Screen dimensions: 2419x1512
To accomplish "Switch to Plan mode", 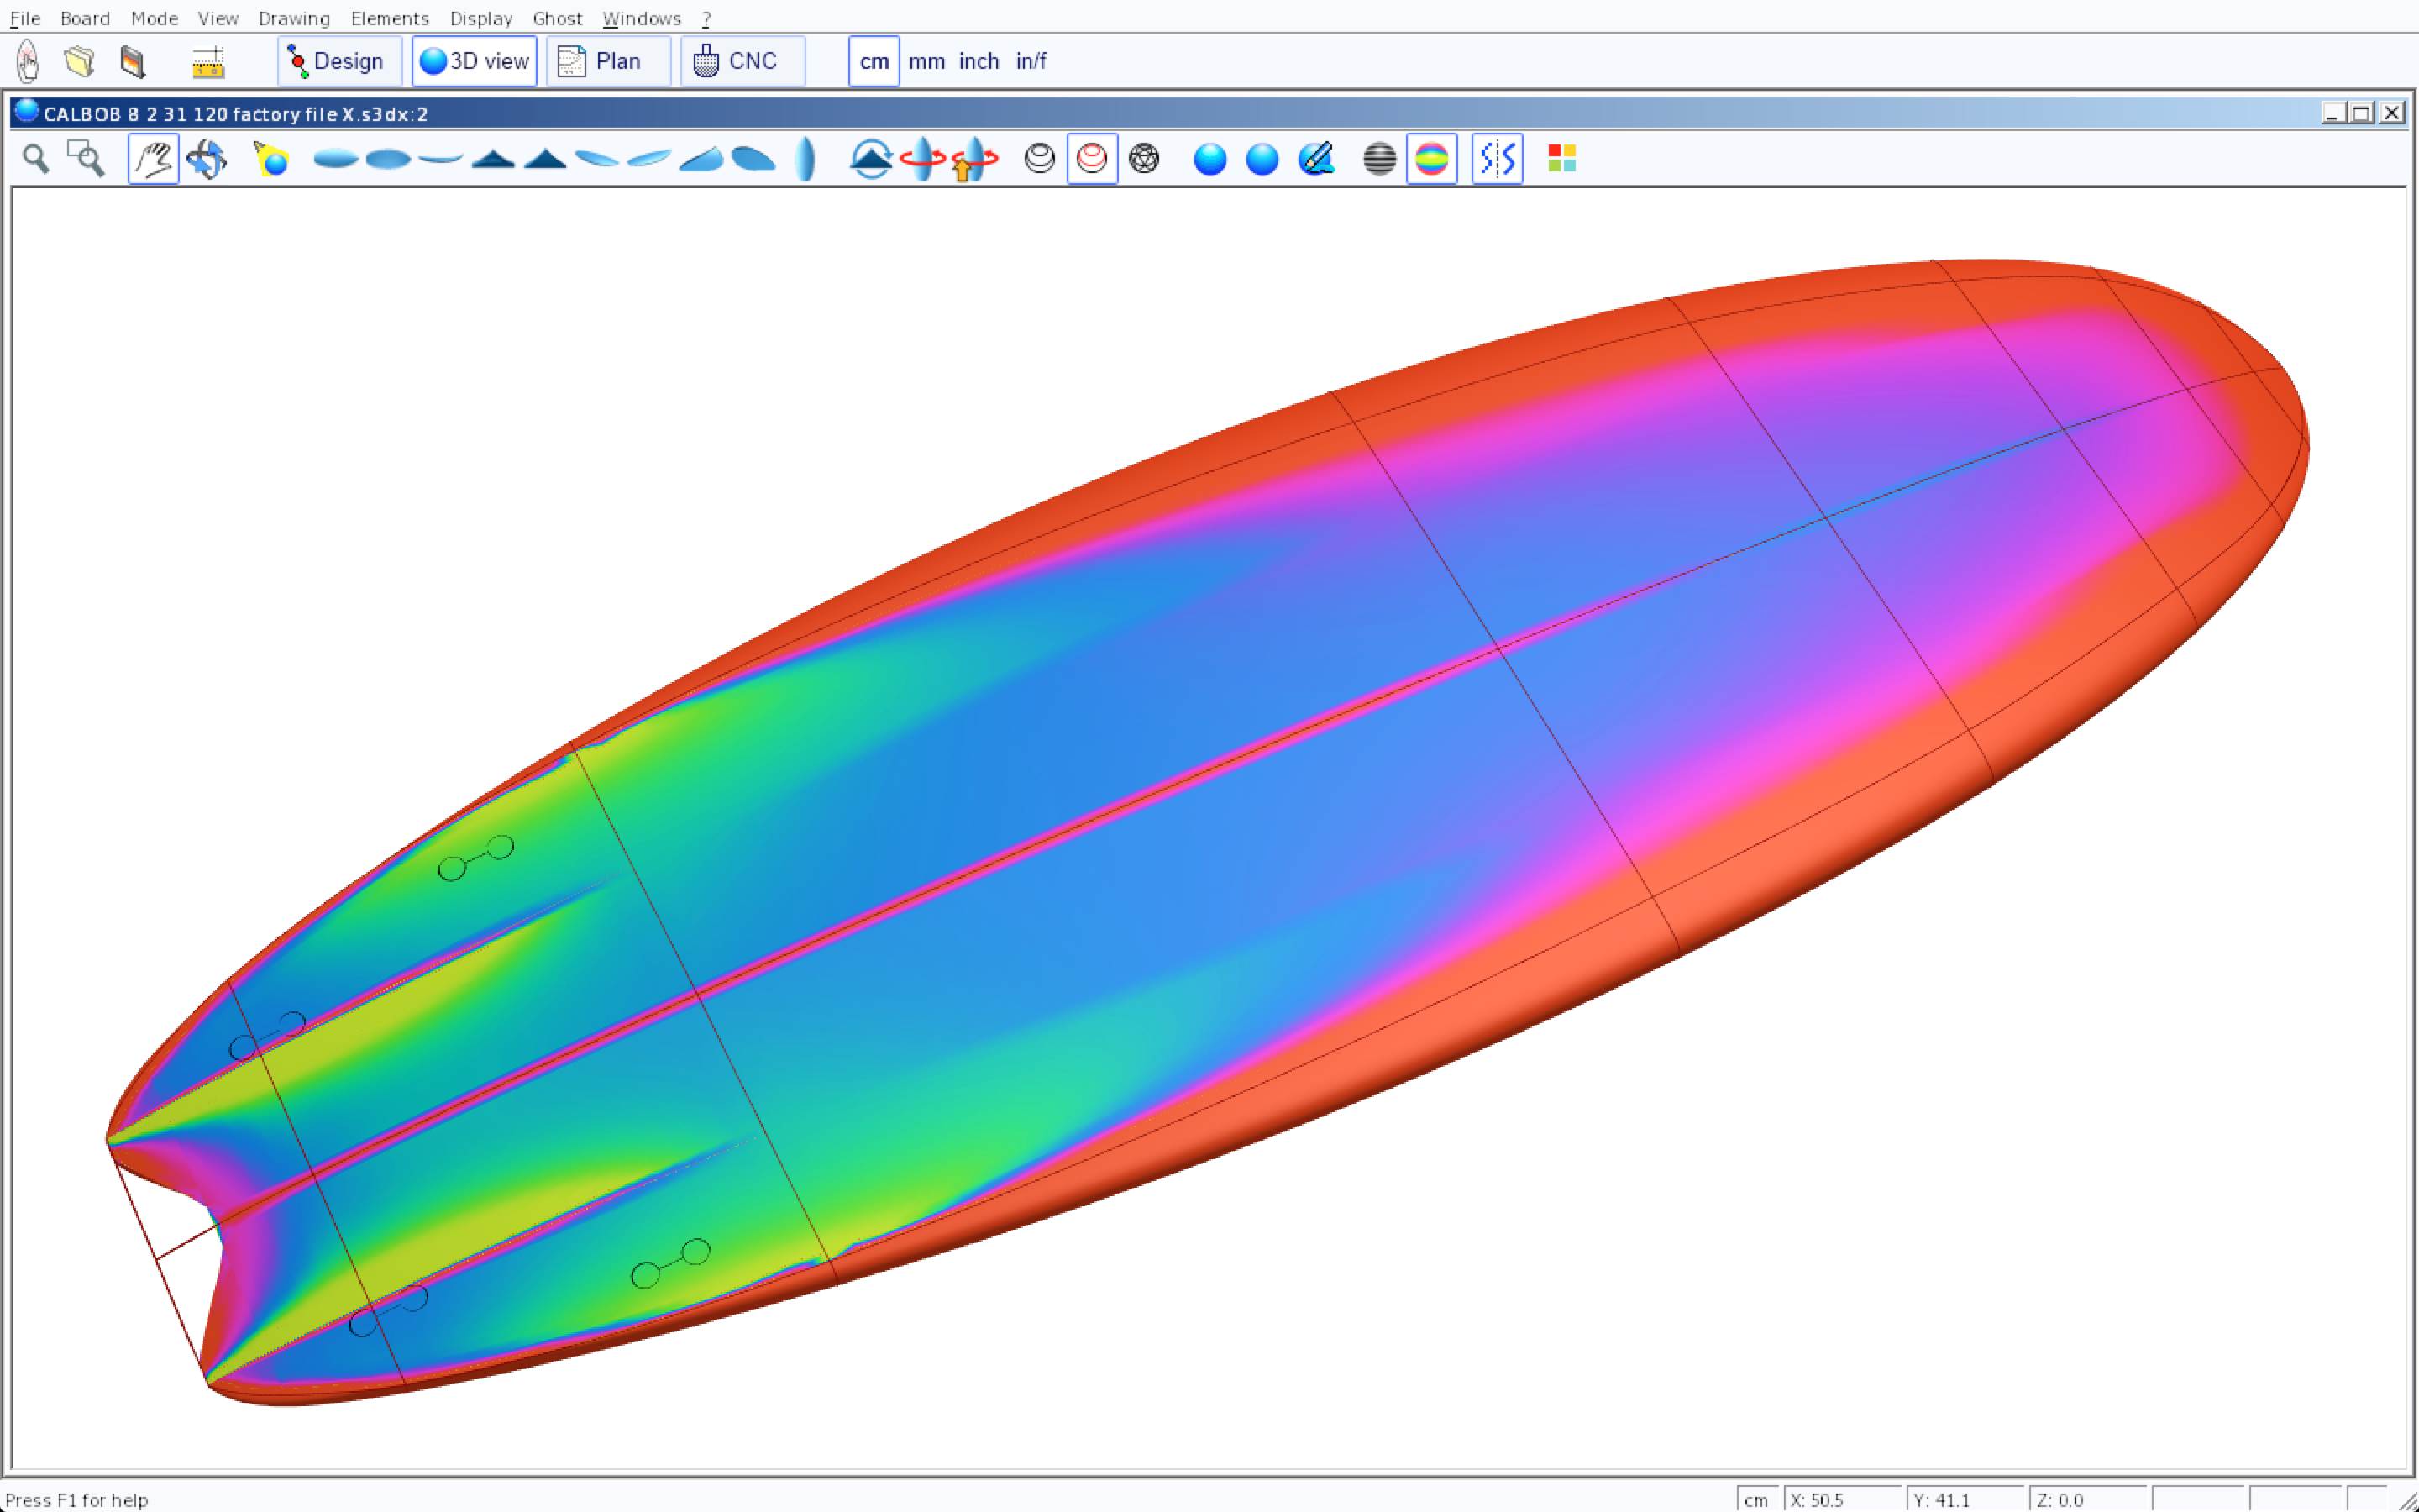I will (x=608, y=61).
